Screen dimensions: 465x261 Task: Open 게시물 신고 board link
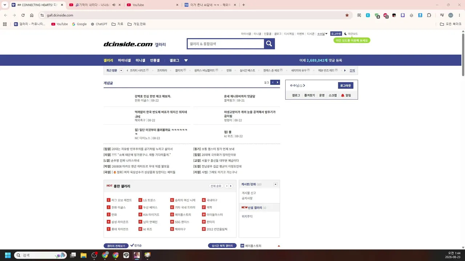[249, 193]
